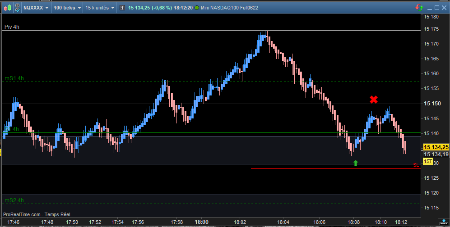
Task: Click the 15 125 price axis label
Action: coord(431,178)
